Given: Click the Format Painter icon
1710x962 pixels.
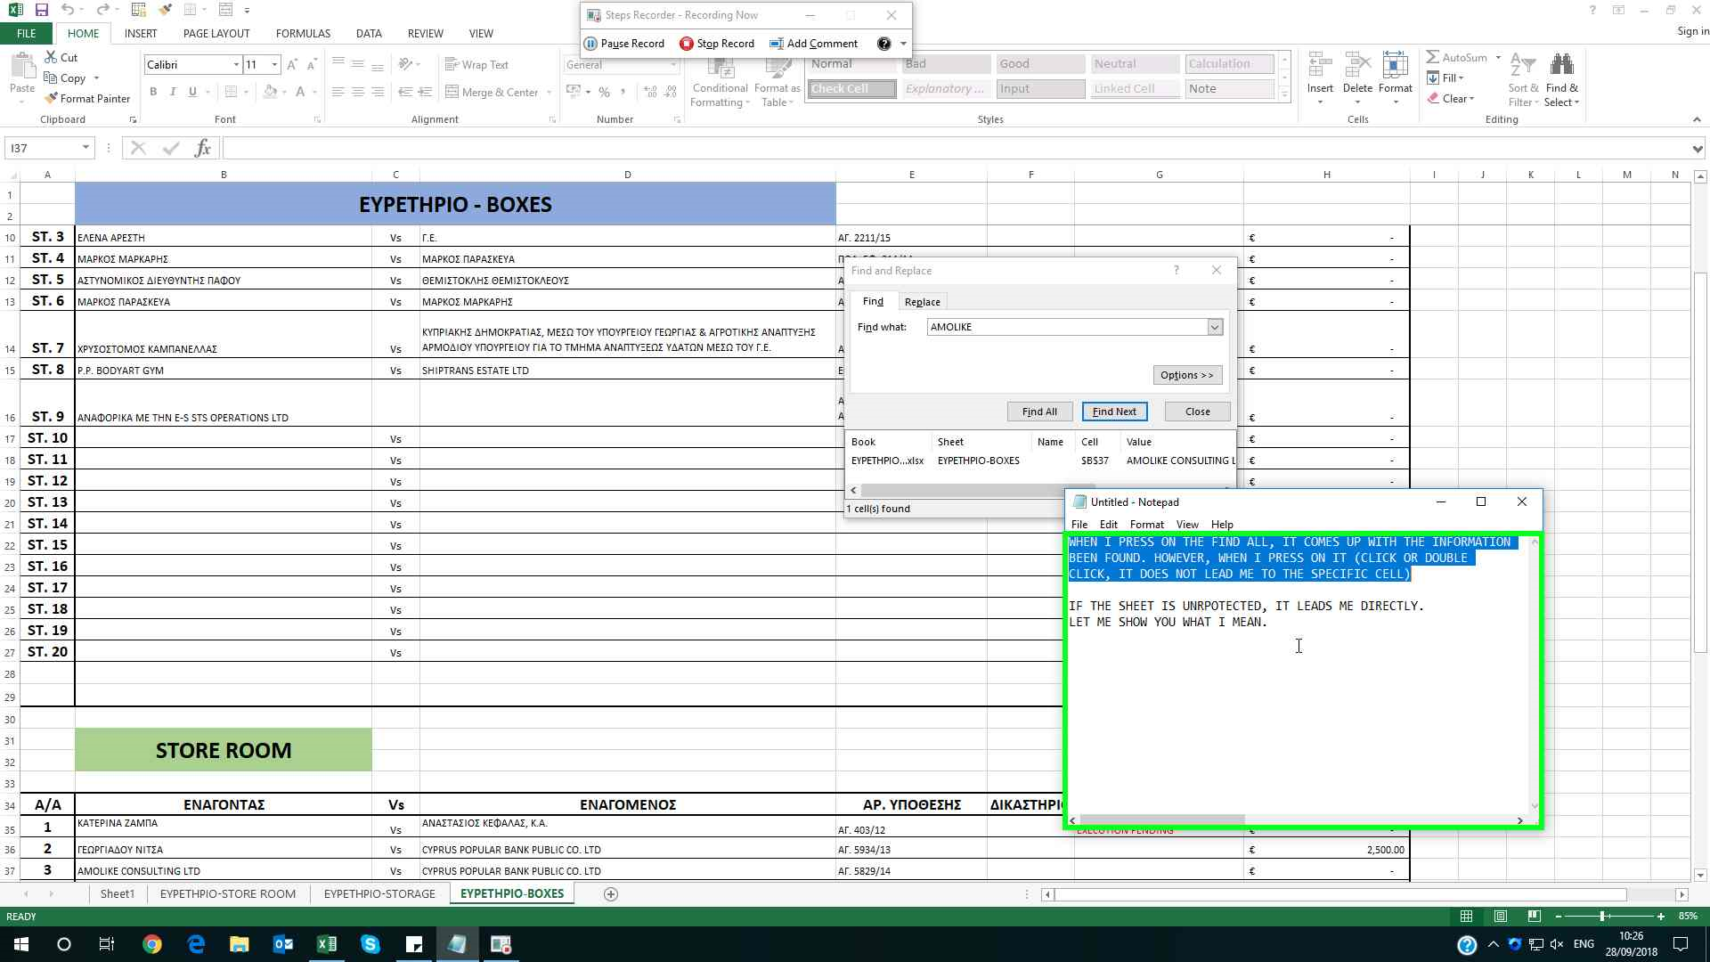Looking at the screenshot, I should point(52,99).
